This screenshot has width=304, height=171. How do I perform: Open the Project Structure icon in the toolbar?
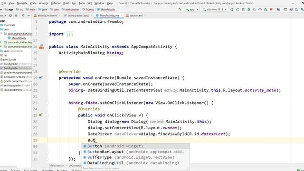(278, 9)
